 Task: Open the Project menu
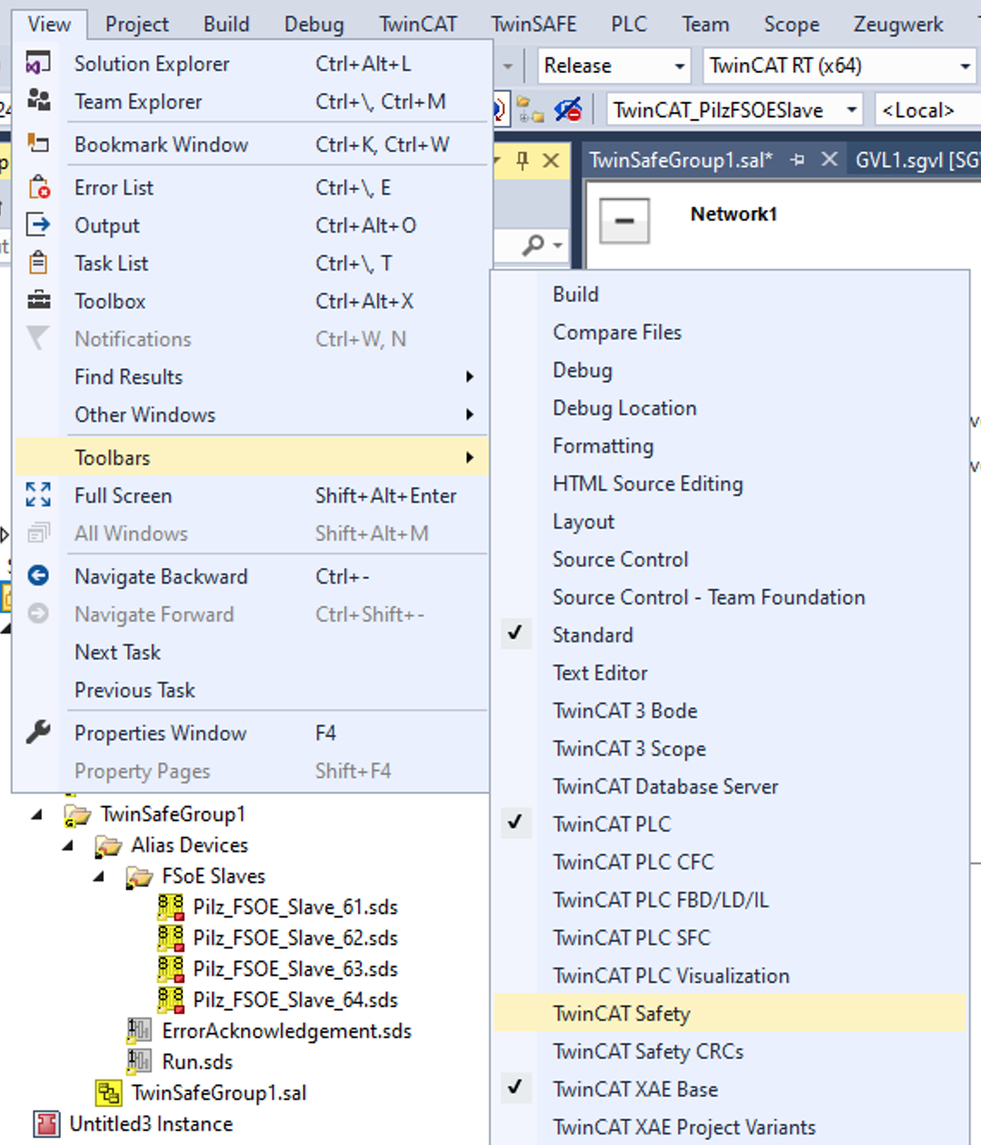(x=137, y=24)
